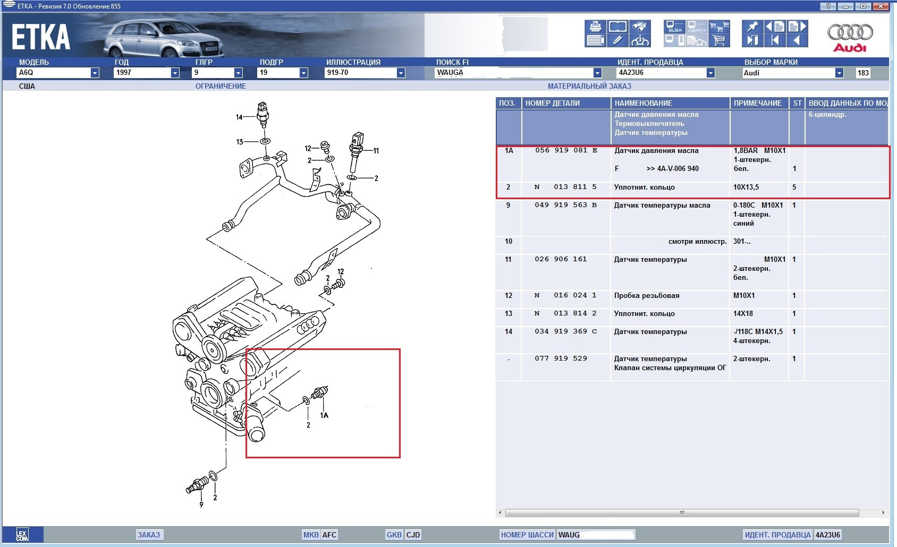Go to next illustration page icon
This screenshot has width=897, height=547.
click(797, 27)
